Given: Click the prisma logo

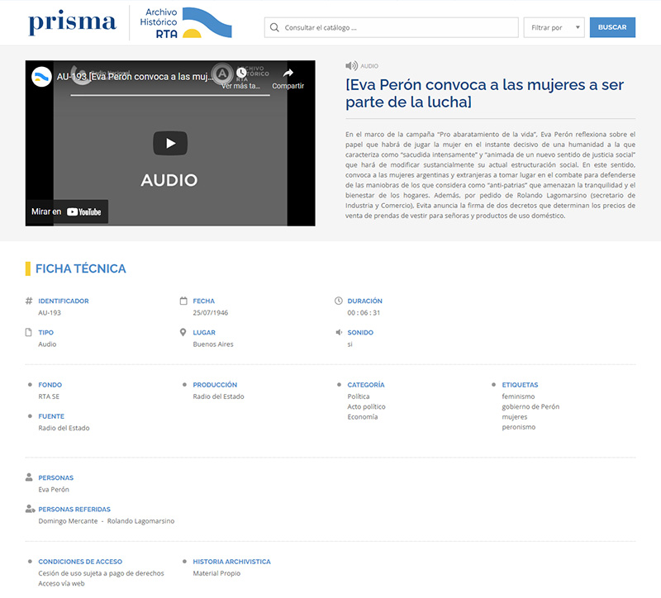Looking at the screenshot, I should (72, 23).
